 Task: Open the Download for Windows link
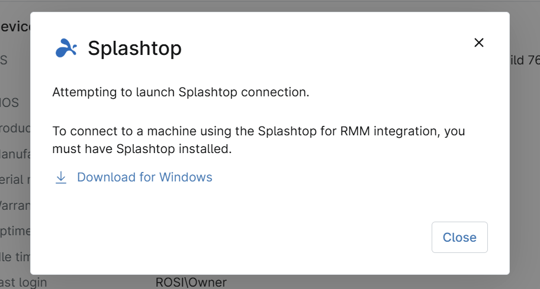144,177
